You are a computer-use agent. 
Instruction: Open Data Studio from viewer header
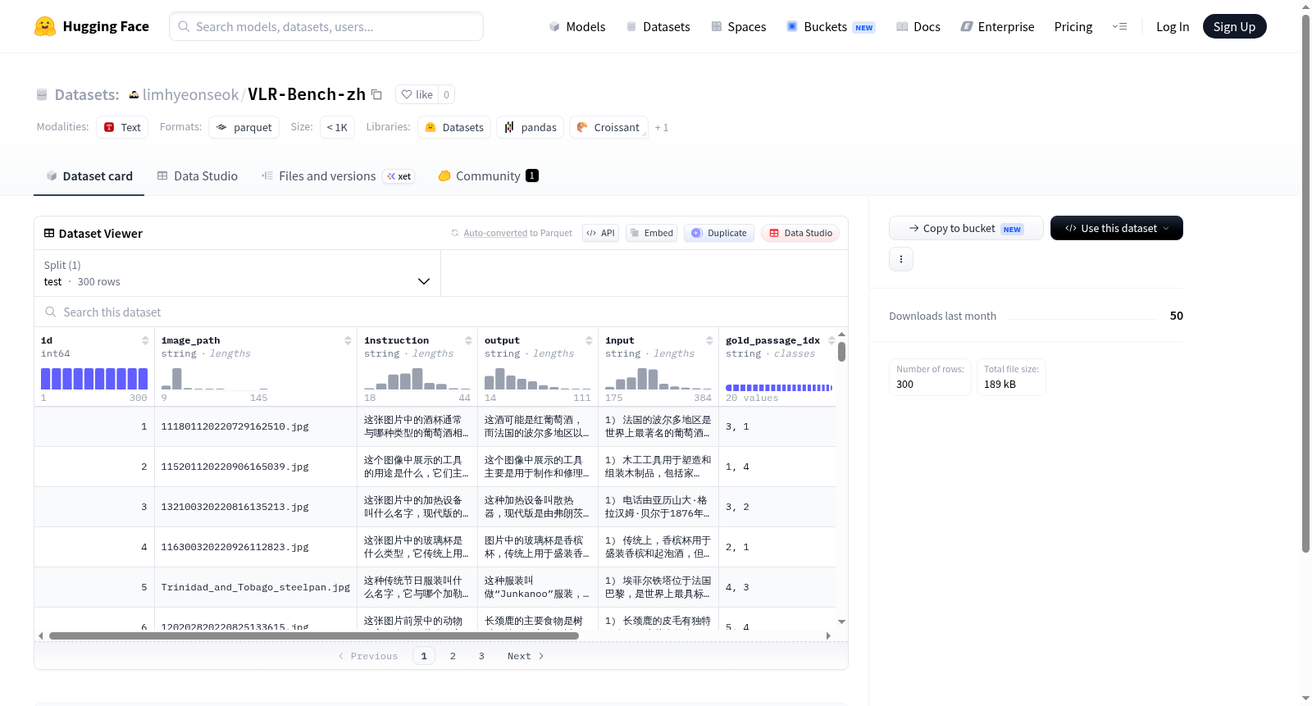click(800, 233)
